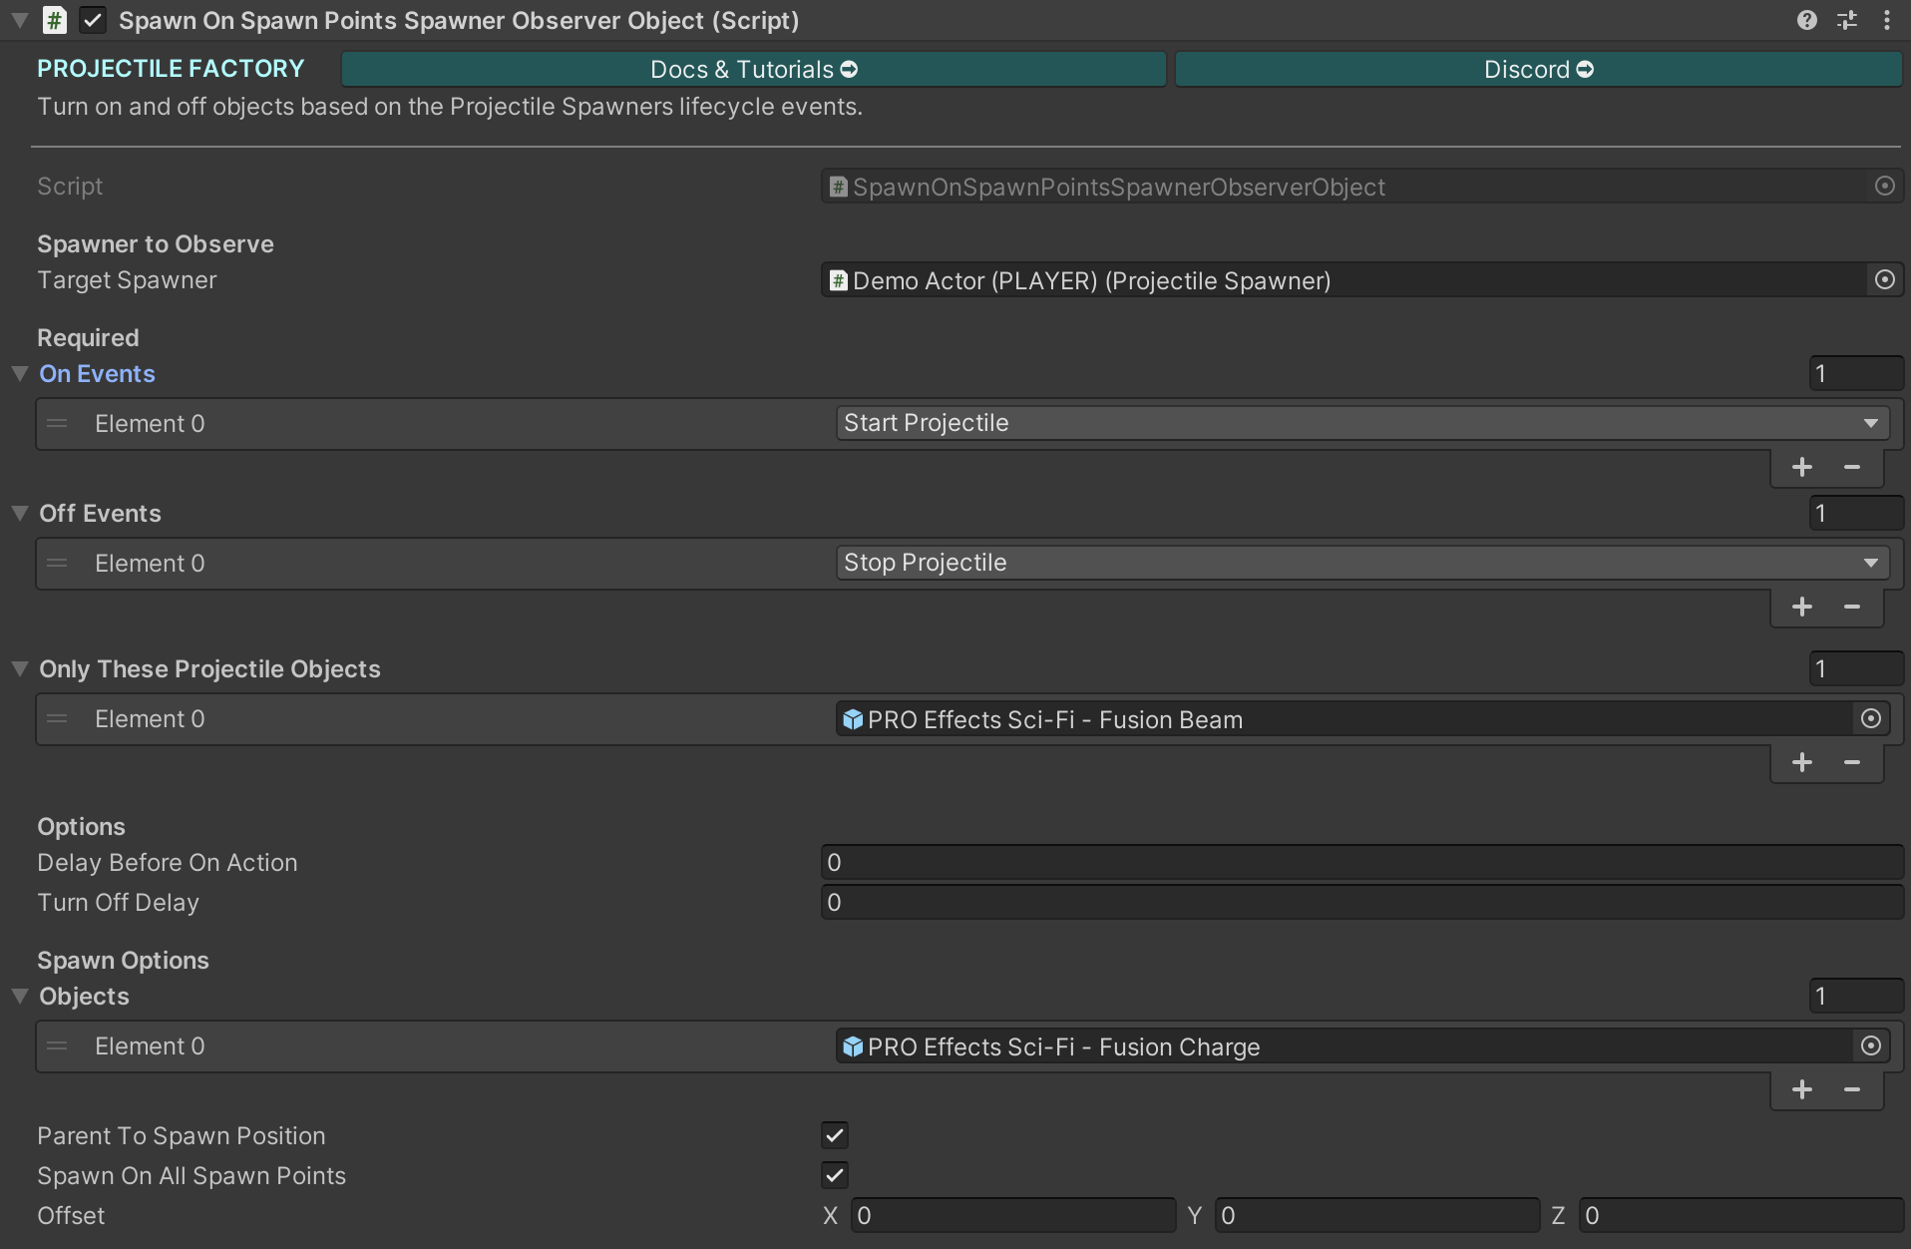Remove element from Objects list
The width and height of the screenshot is (1911, 1249).
tap(1852, 1090)
